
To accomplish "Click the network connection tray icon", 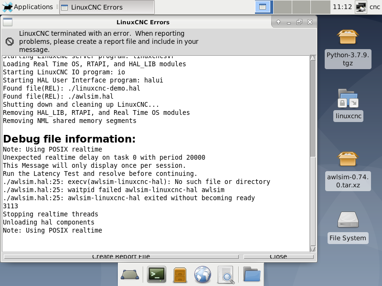I will click(x=361, y=7).
